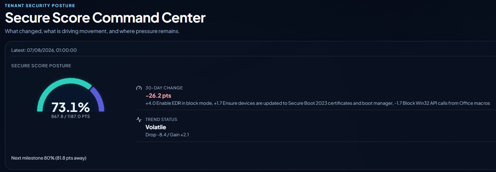Screen dimensions: 496x172
Task: Click the Volatile trend status text
Action: [156, 127]
